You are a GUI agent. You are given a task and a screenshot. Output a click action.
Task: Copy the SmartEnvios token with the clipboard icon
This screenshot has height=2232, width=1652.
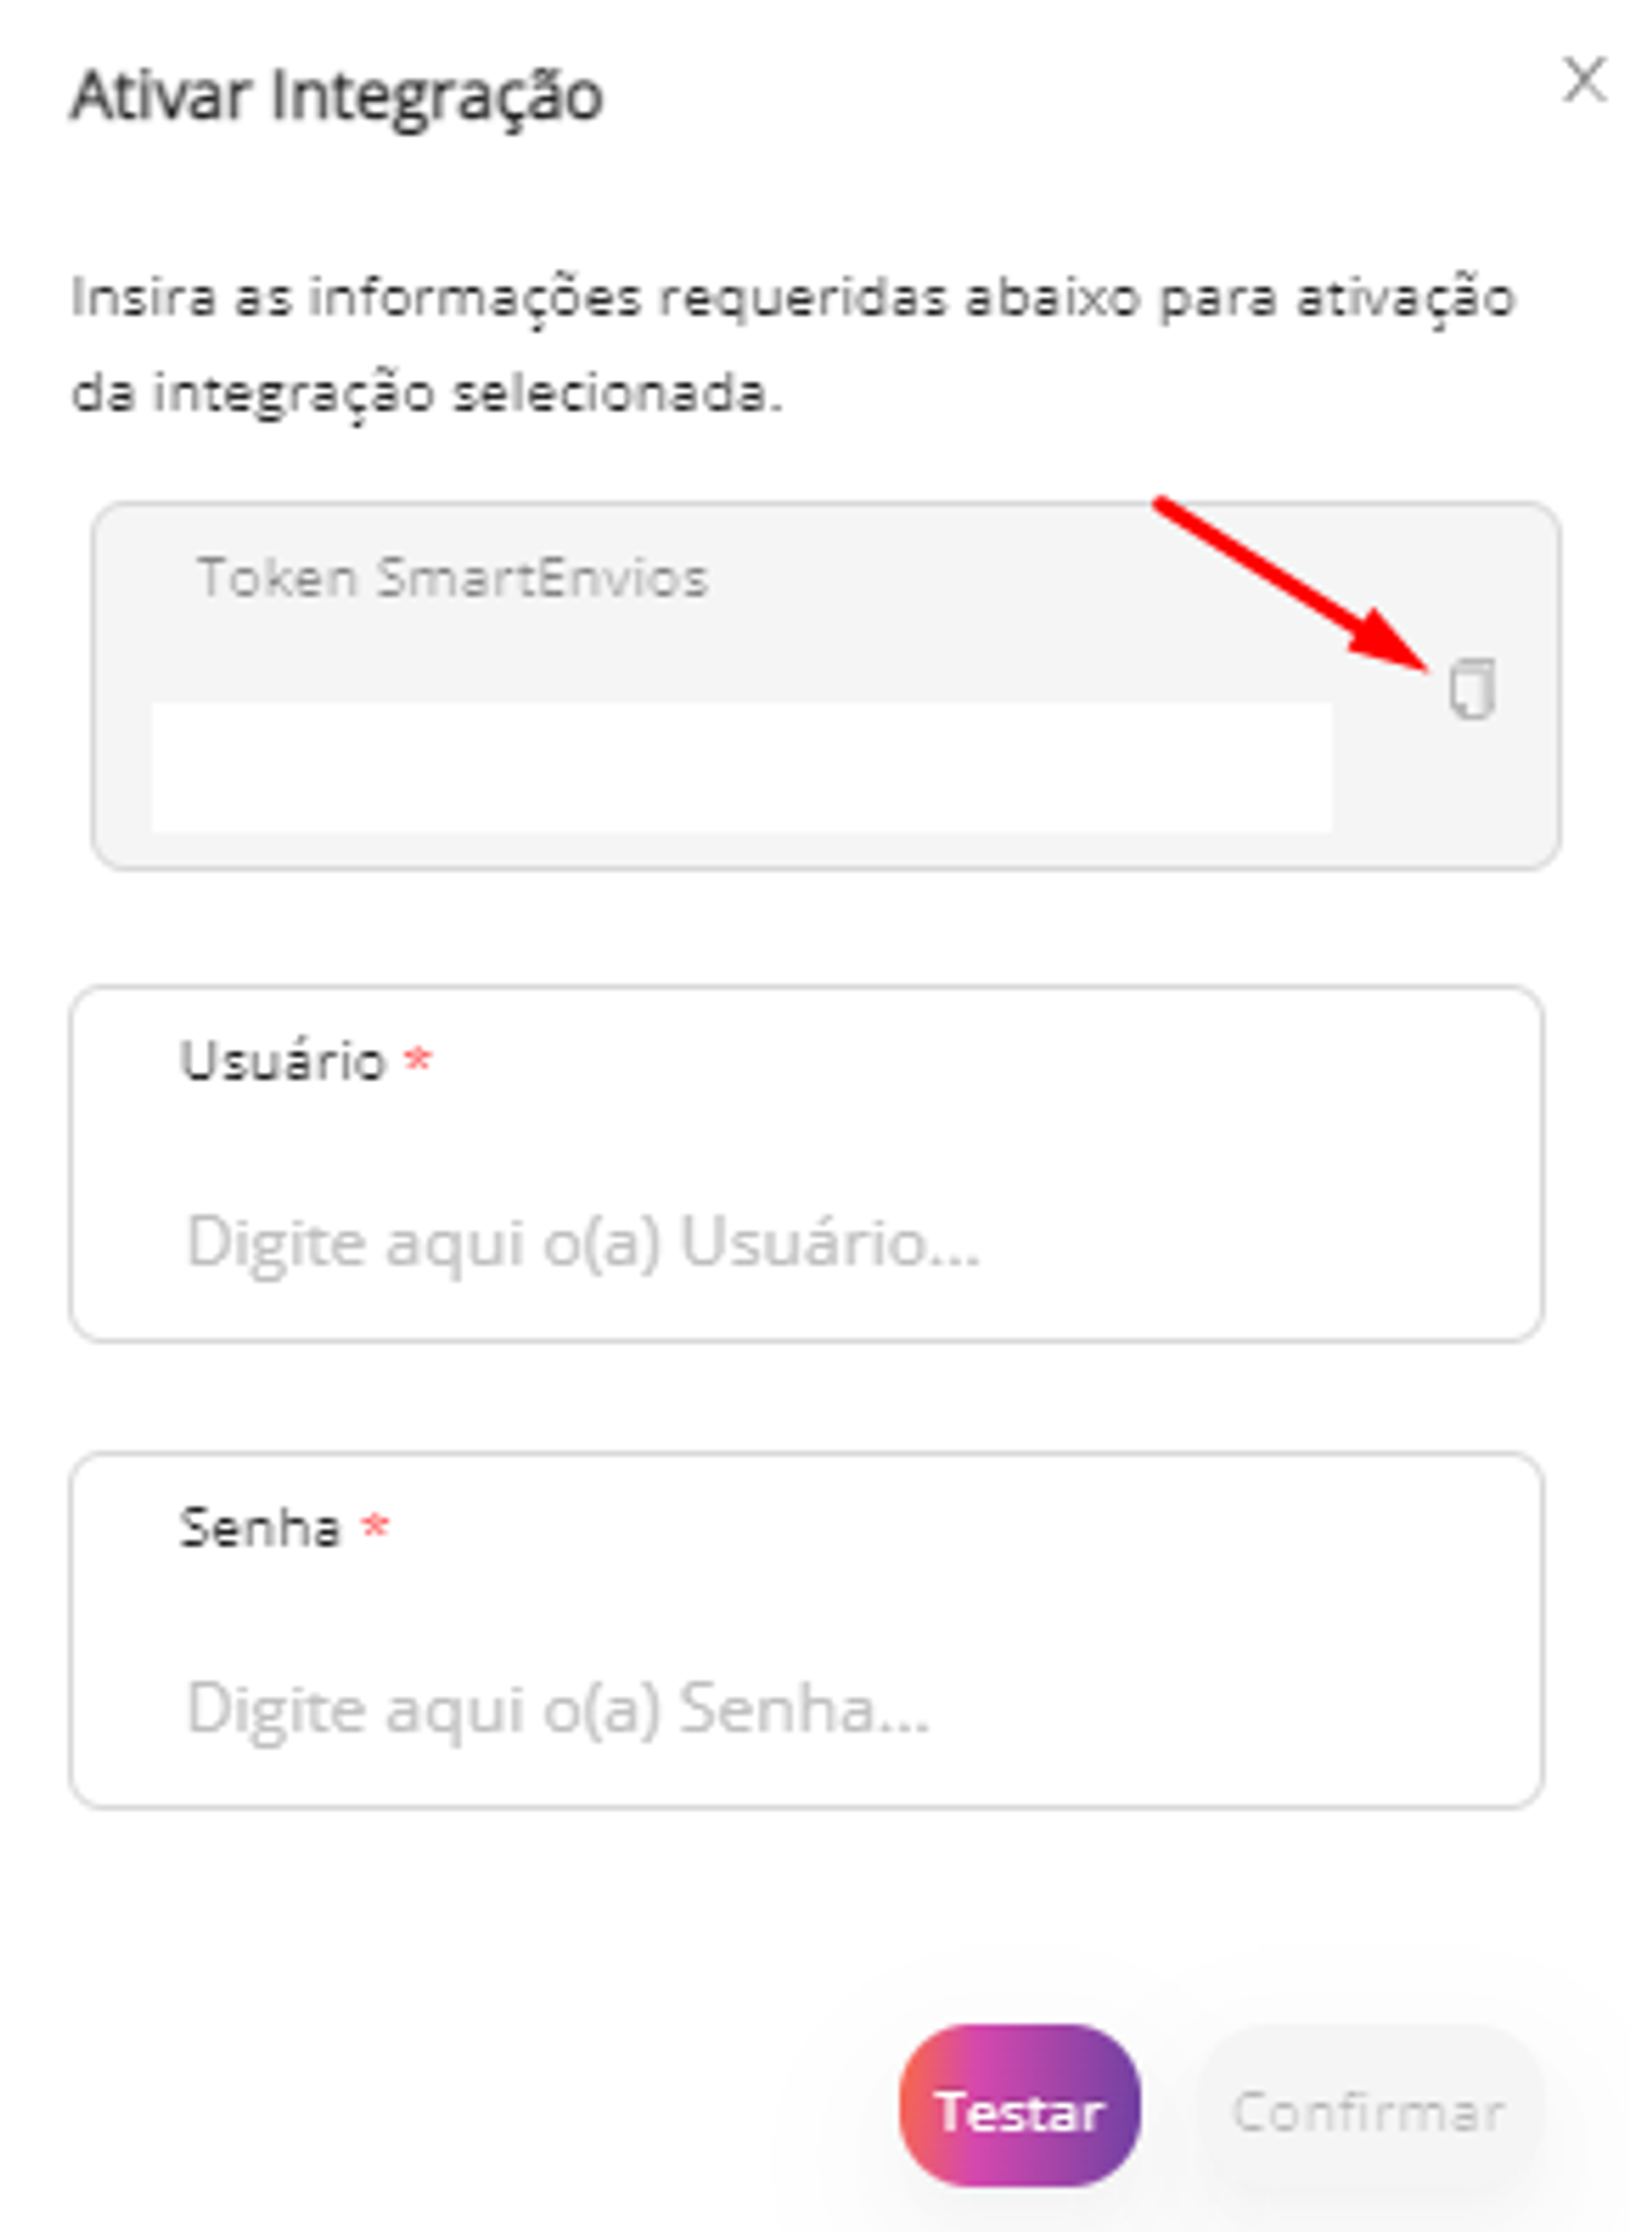tap(1472, 688)
